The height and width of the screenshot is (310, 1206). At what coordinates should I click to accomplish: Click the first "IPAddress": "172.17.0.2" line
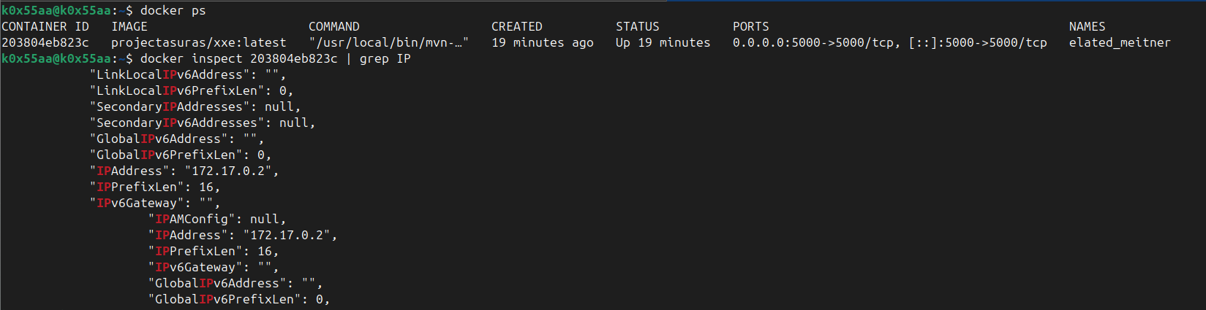[184, 171]
